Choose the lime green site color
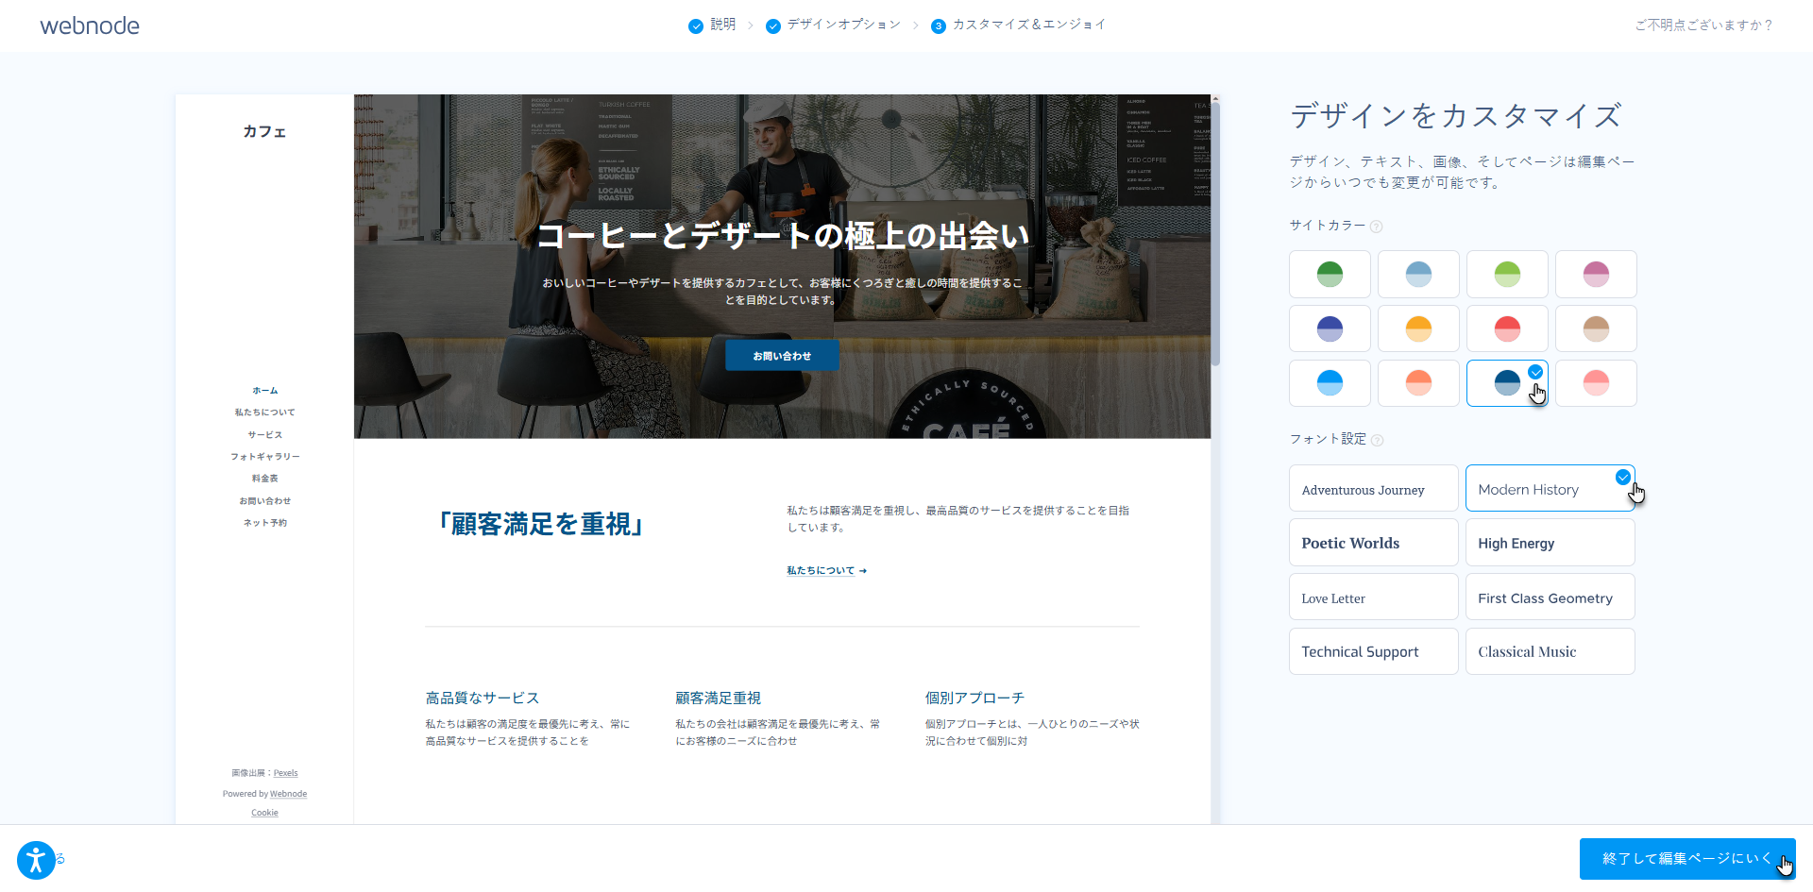 click(1507, 275)
